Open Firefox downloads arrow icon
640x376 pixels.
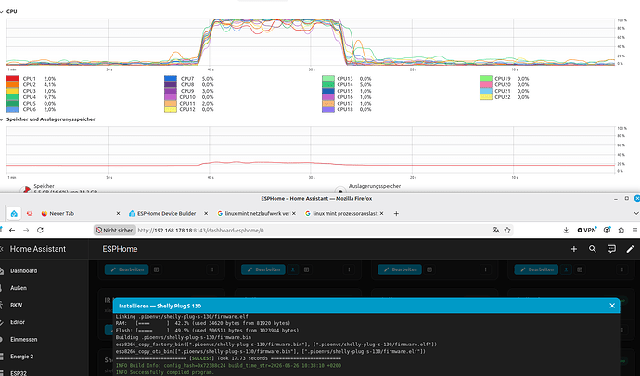566,231
